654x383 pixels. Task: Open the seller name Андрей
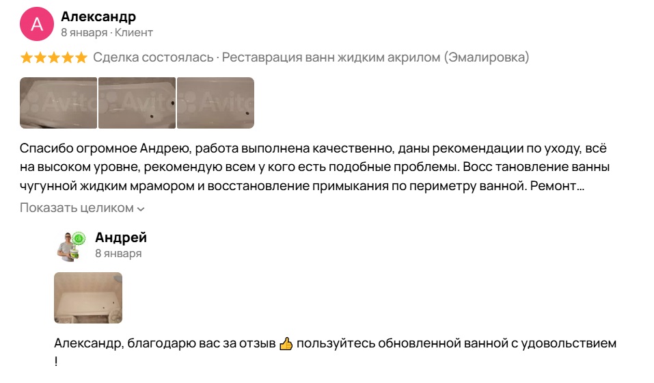(x=121, y=237)
